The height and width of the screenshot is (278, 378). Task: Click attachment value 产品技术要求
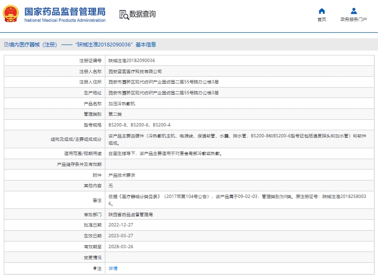point(122,175)
